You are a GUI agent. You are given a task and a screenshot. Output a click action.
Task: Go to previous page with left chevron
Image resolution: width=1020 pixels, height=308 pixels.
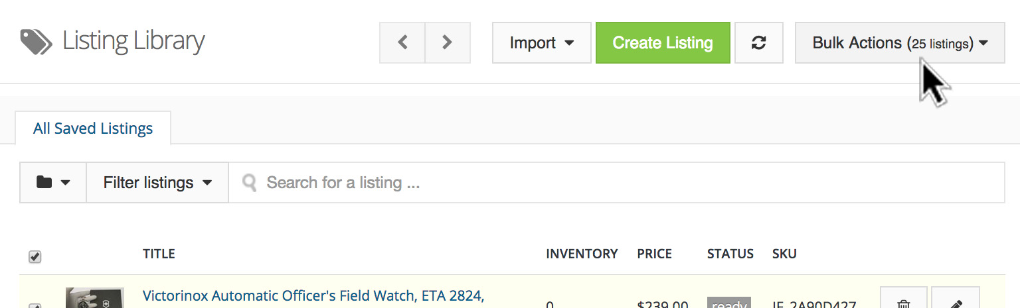click(402, 42)
